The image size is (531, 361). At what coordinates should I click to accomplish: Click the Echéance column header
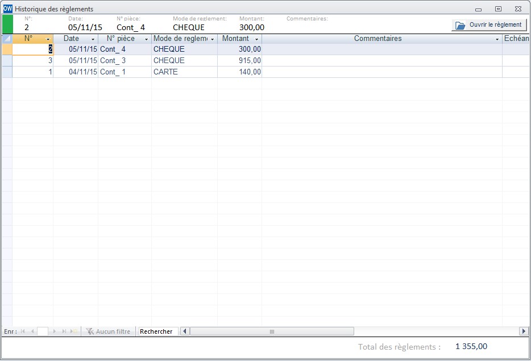tap(516, 39)
